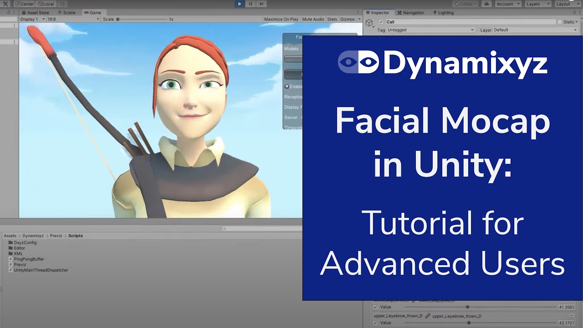Start Play mode with the Play button
This screenshot has height=328, width=583.
tap(240, 4)
